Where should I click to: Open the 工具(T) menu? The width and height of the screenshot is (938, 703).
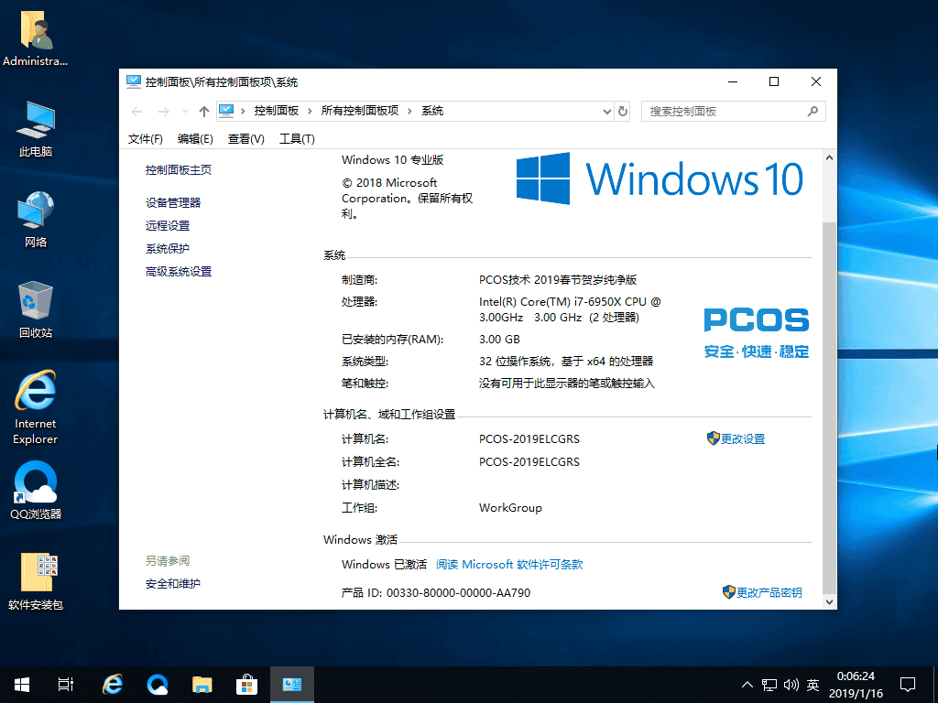tap(297, 139)
